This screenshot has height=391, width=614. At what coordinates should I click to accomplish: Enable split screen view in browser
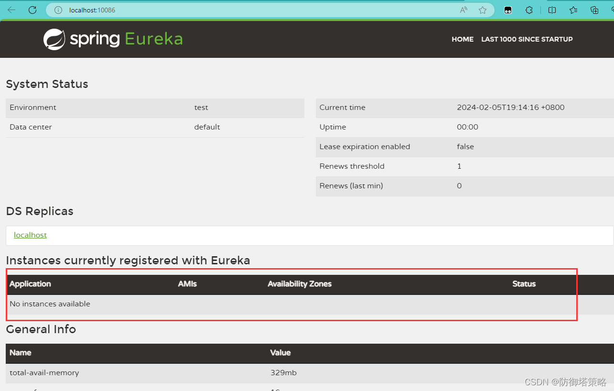[552, 10]
